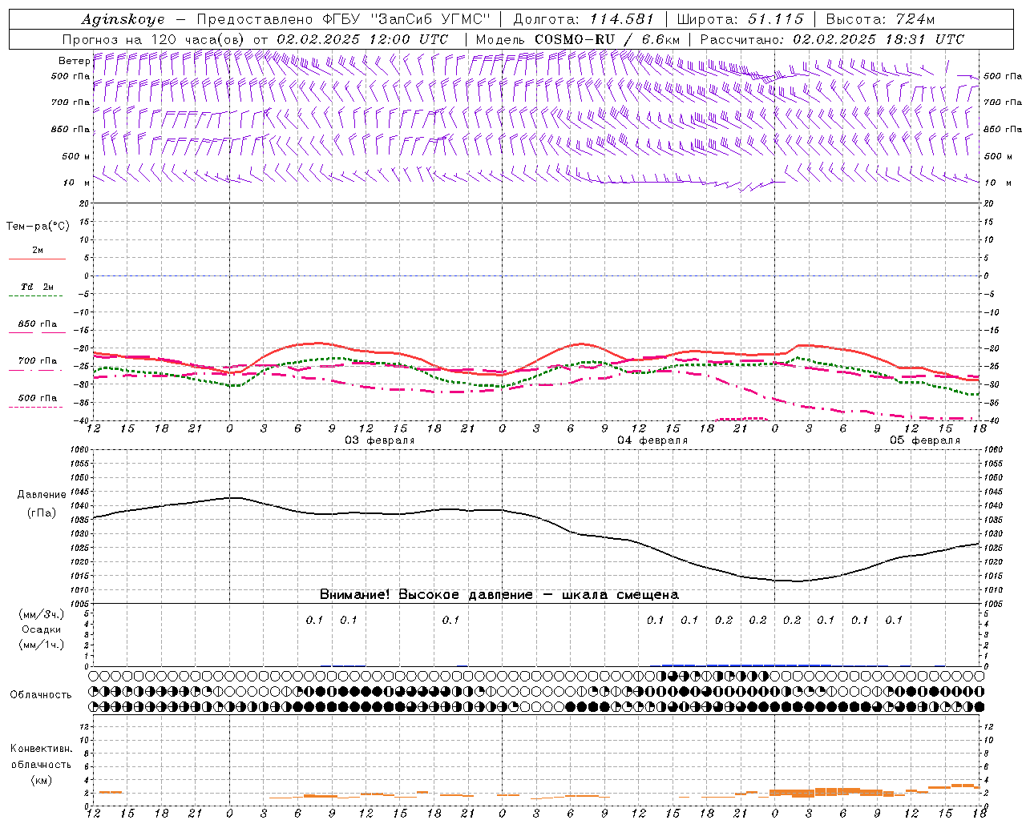Click 700 гПа in the temperature legend
Image resolution: width=1026 pixels, height=820 pixels.
(37, 360)
